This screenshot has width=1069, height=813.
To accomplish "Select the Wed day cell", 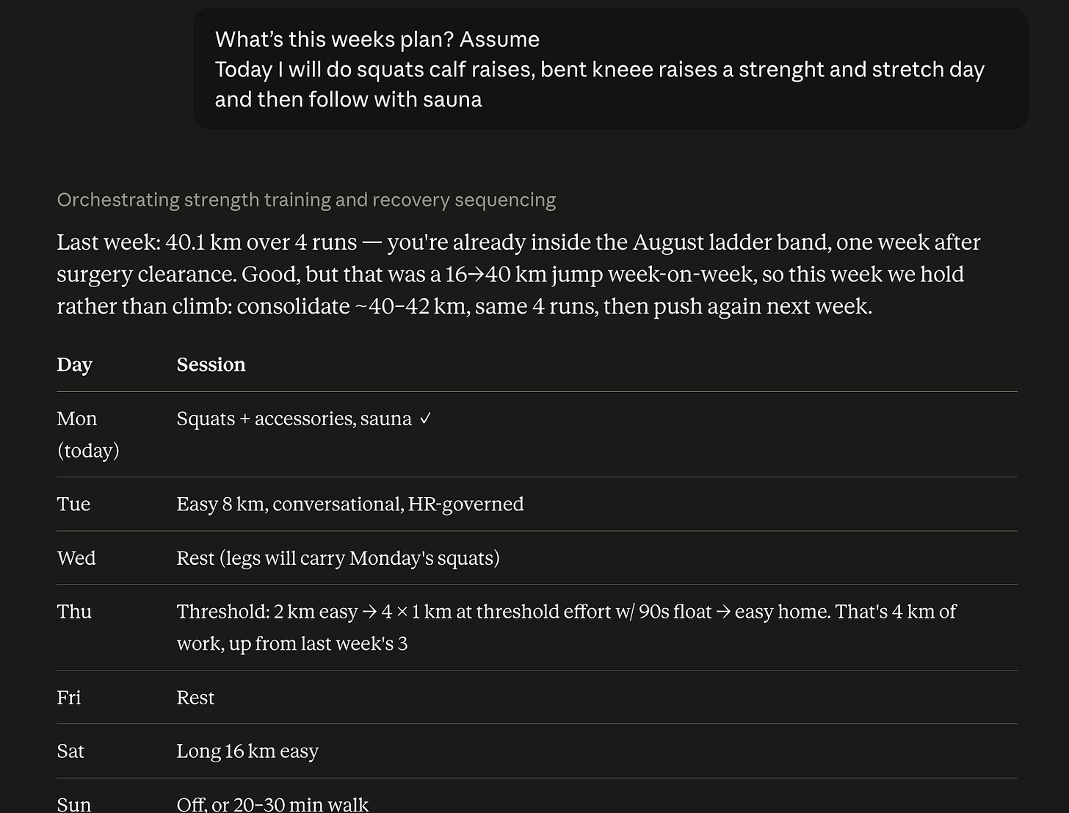I will 76,558.
